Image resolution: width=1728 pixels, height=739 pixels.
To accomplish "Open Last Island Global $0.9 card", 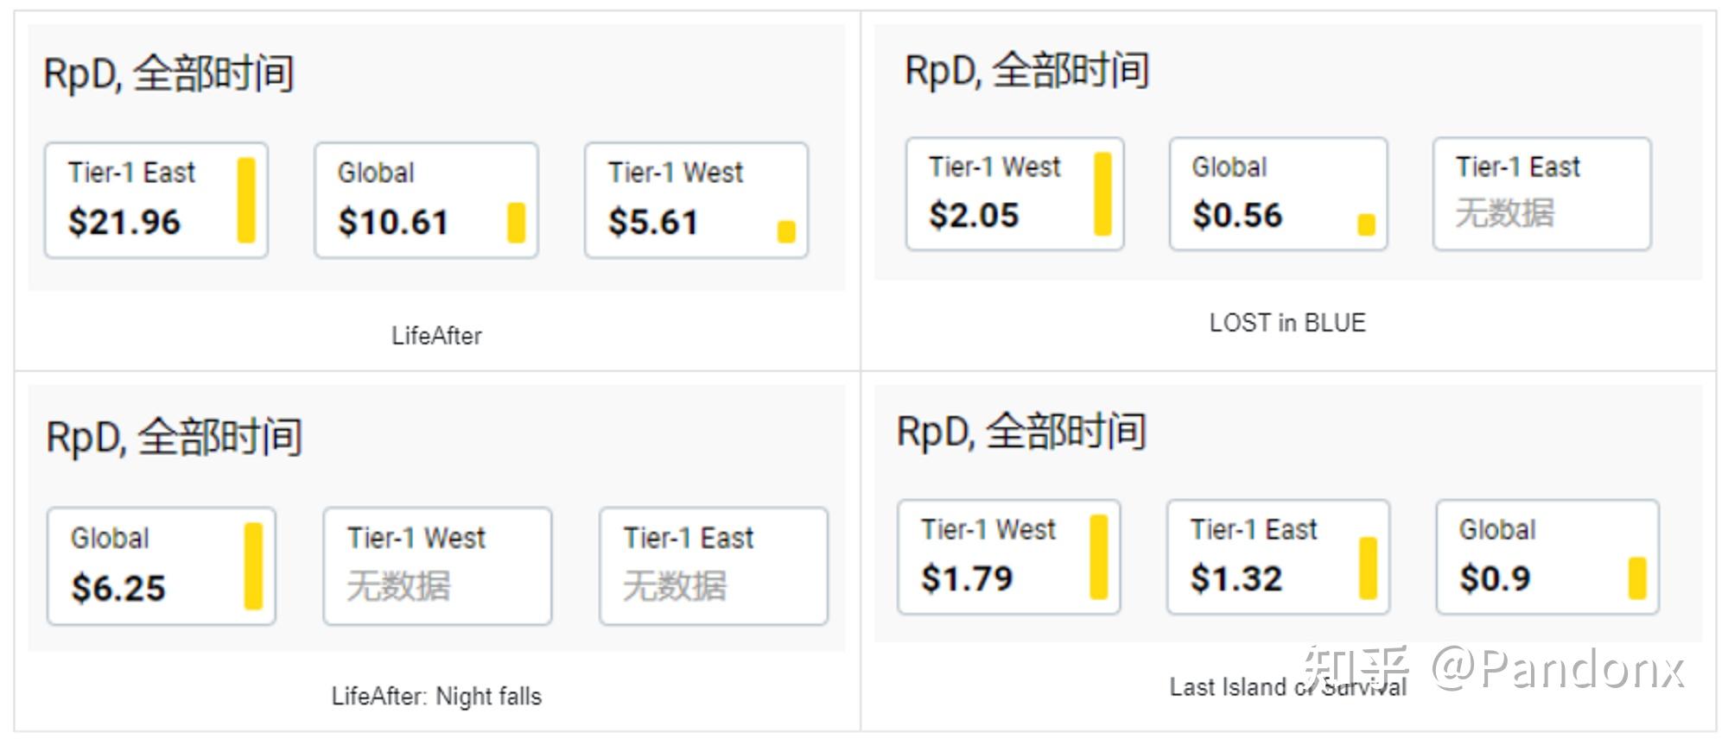I will [x=1547, y=557].
